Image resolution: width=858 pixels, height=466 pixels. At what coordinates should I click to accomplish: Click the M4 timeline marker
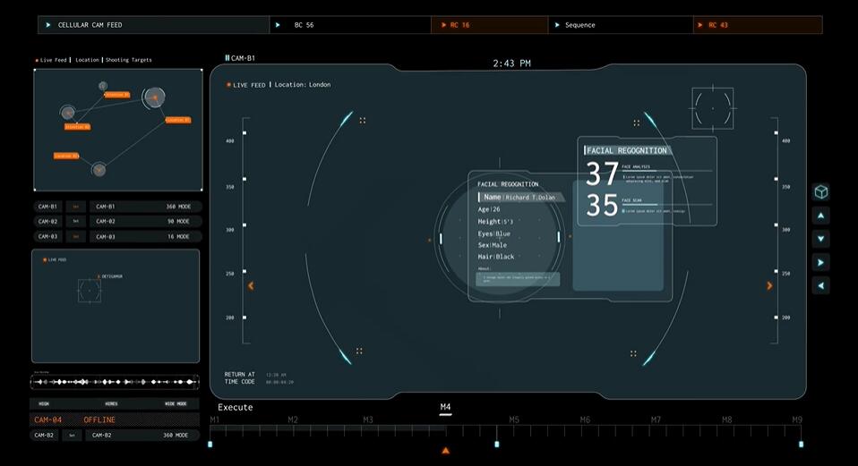[445, 408]
